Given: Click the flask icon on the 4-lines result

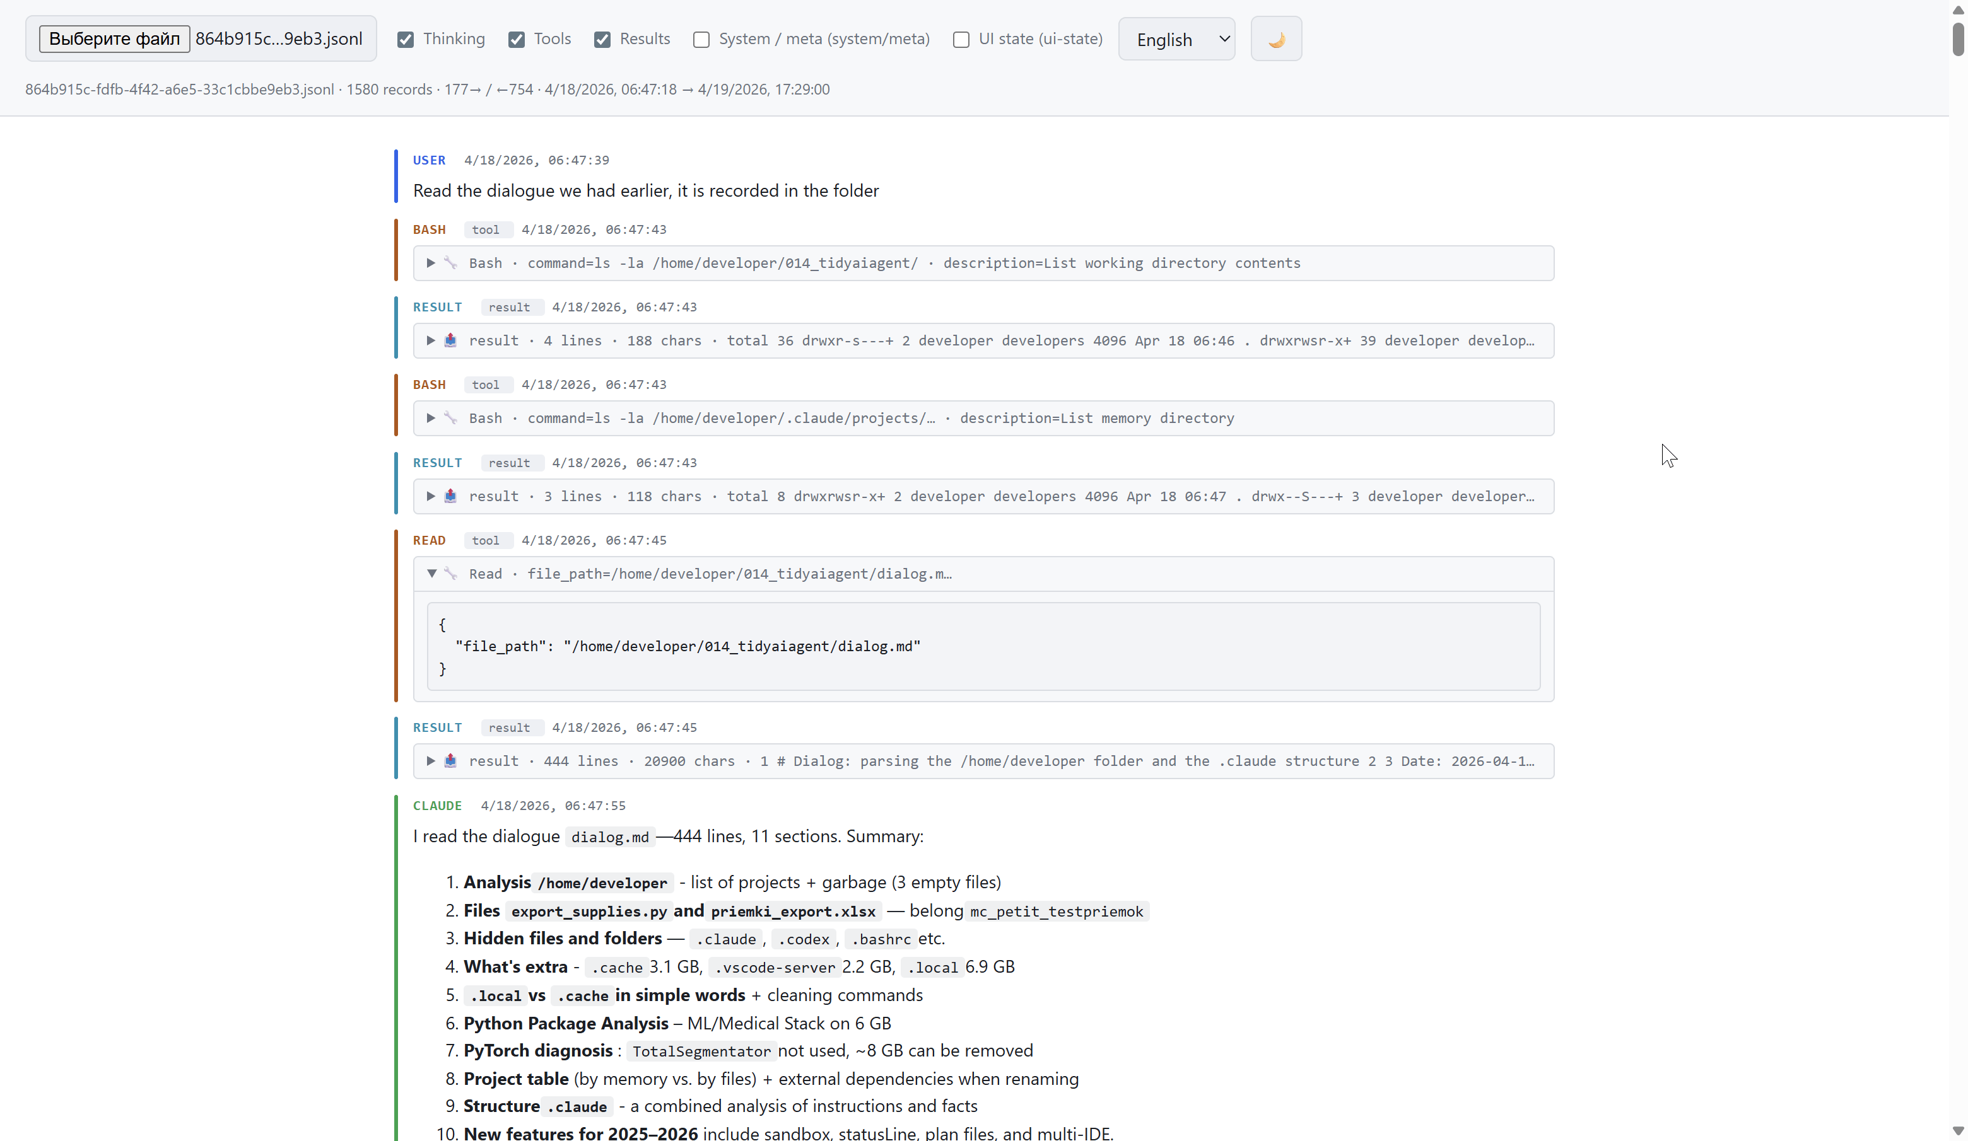Looking at the screenshot, I should click(450, 340).
